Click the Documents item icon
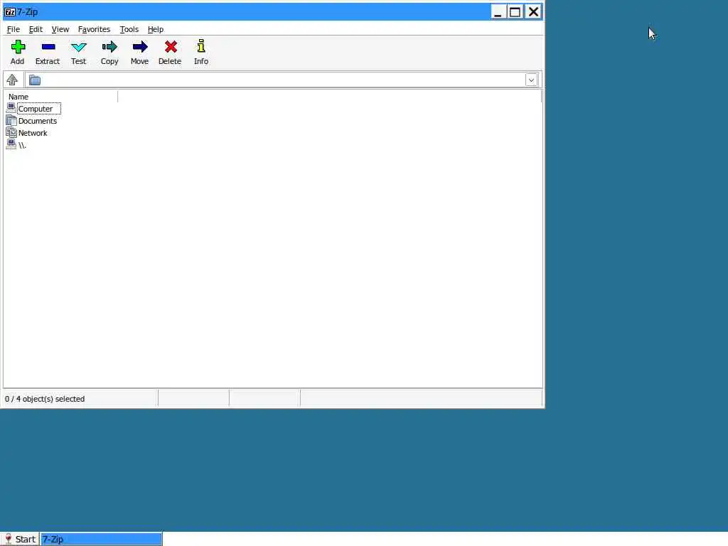The image size is (728, 546). pos(11,120)
